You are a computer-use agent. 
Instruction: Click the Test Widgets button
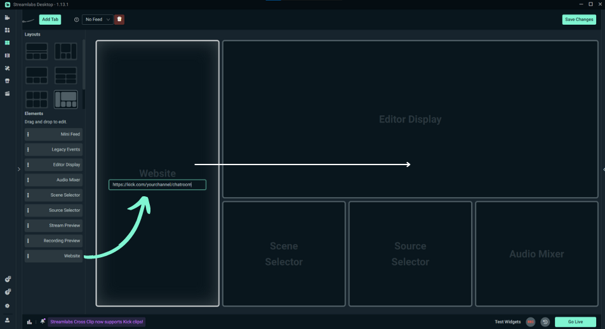(x=507, y=321)
